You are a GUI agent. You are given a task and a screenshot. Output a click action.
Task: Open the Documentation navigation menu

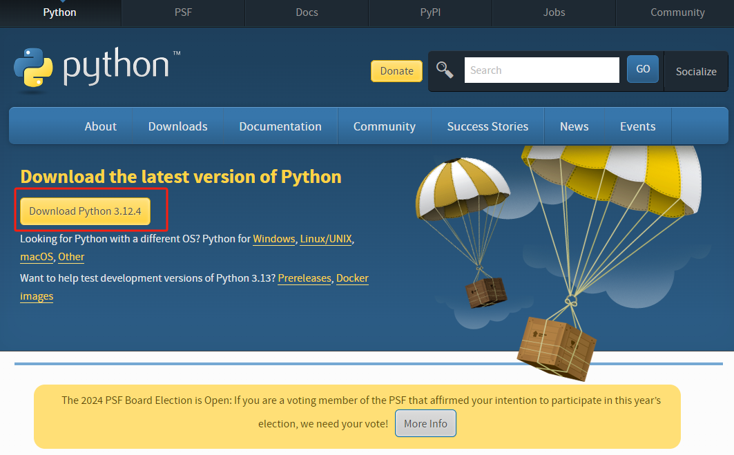click(280, 126)
